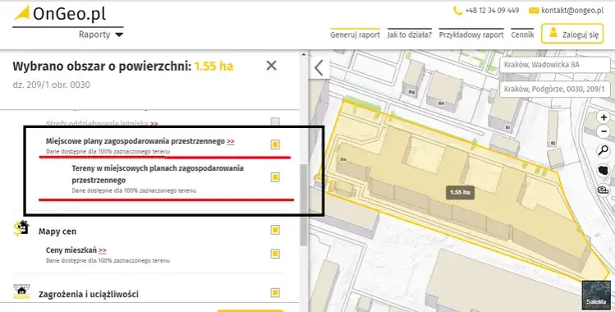Zoom in the map with plus button
Image resolution: width=615 pixels, height=312 pixels.
click(604, 117)
